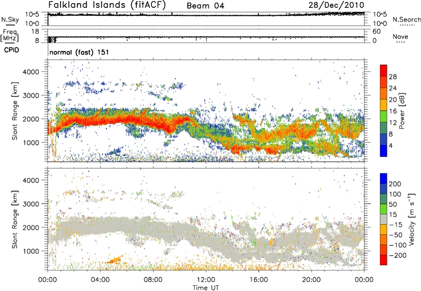Click the 04:00 time tick label
The width and height of the screenshot is (421, 291).
point(101,280)
